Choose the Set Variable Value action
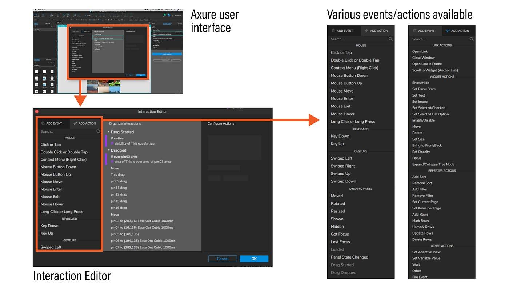Viewport: 509px width, 287px height. point(426,258)
